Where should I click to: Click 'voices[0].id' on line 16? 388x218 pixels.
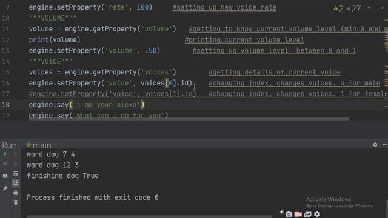coord(164,83)
